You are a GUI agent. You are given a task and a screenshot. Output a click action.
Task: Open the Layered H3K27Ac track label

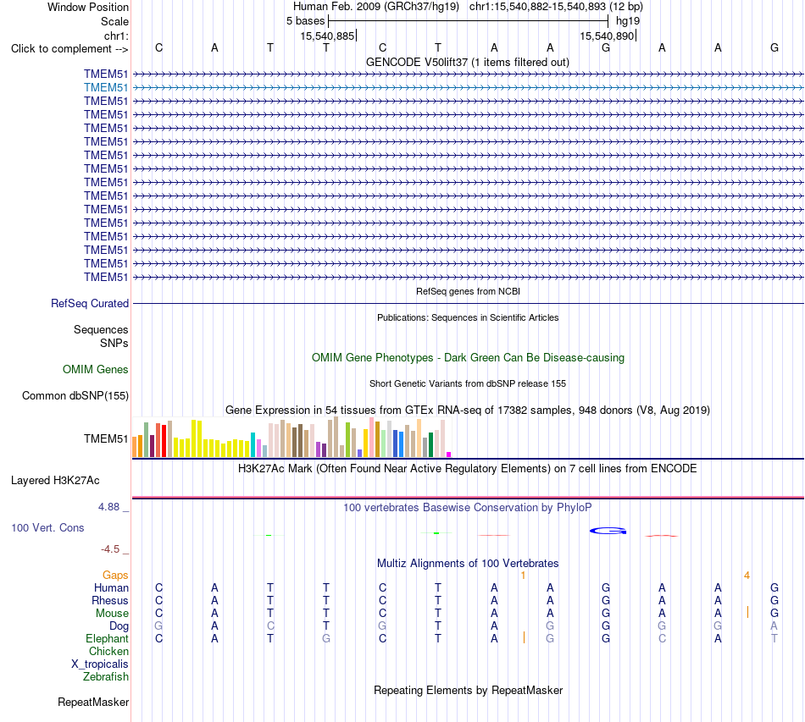coord(55,481)
